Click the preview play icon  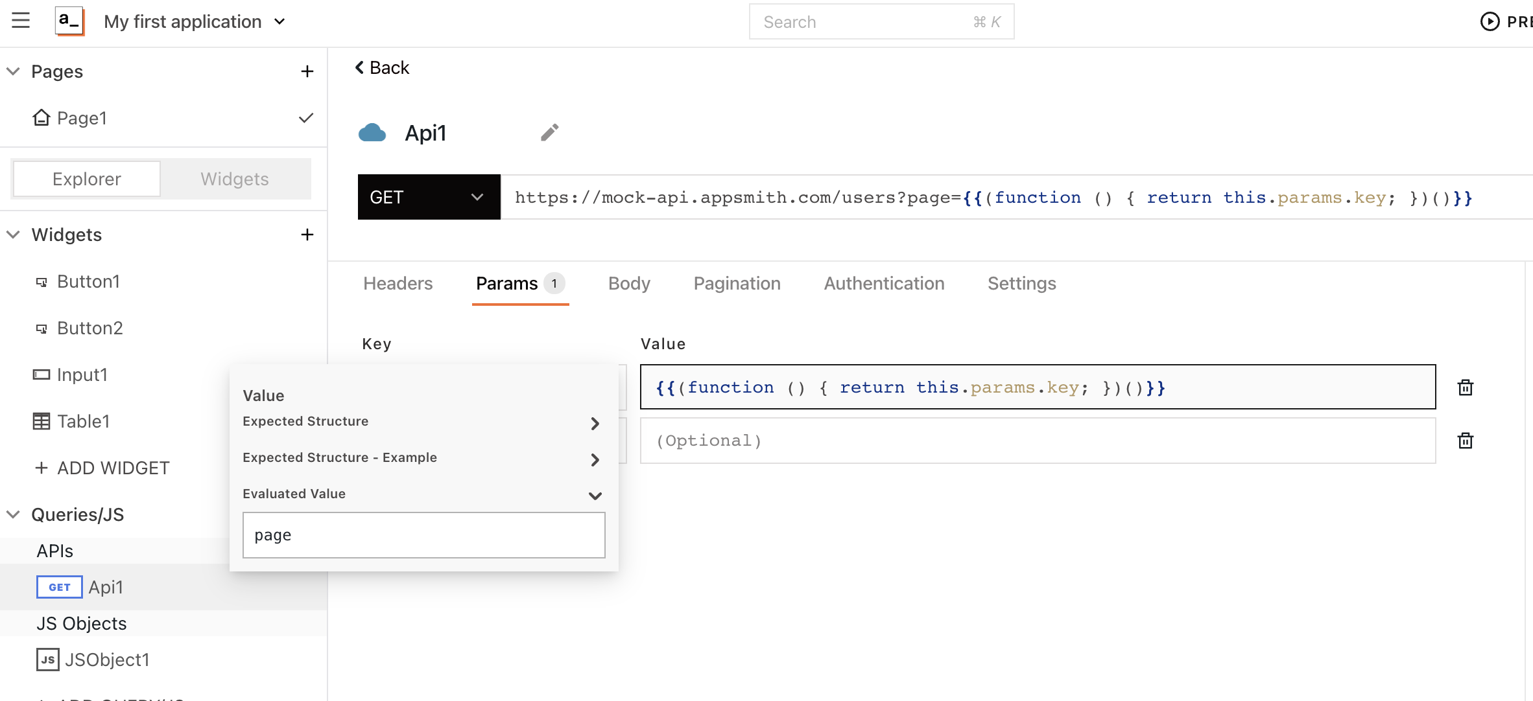(x=1490, y=21)
